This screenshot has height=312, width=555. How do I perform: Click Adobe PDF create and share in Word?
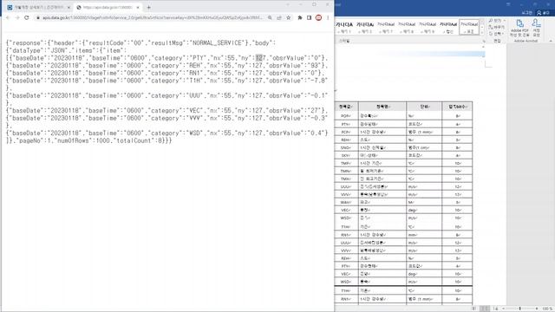519,28
